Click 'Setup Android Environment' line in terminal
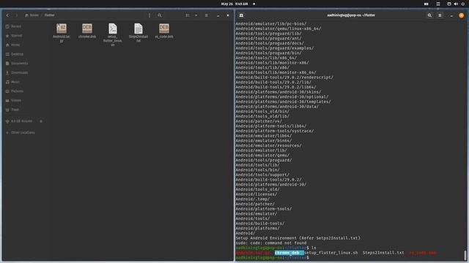The image size is (469, 263). (x=298, y=238)
